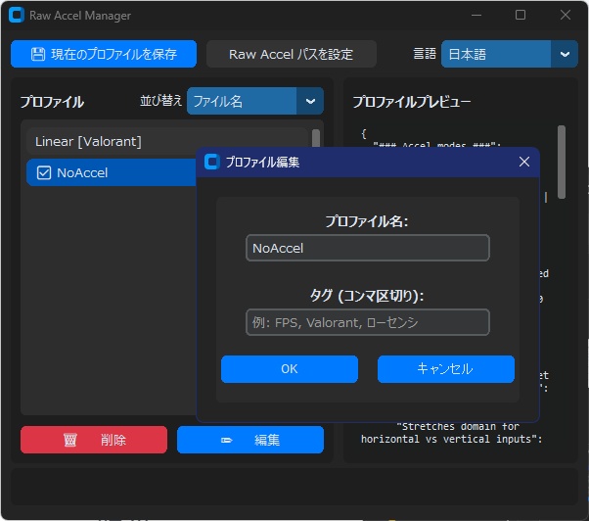Click the blue 編集 edit button
The image size is (589, 521).
click(x=250, y=440)
